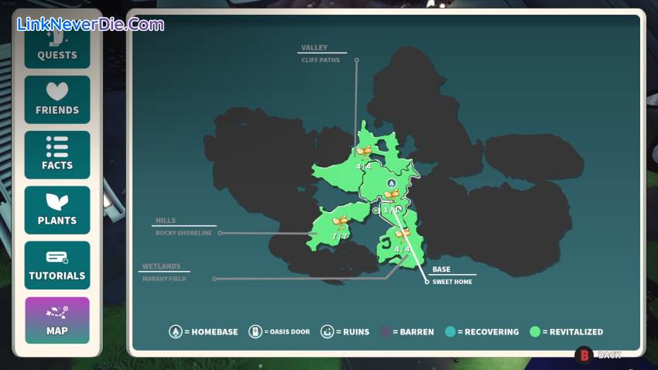
Task: Click the butterfly in the 4/4 Wetlands region
Action: tap(403, 235)
